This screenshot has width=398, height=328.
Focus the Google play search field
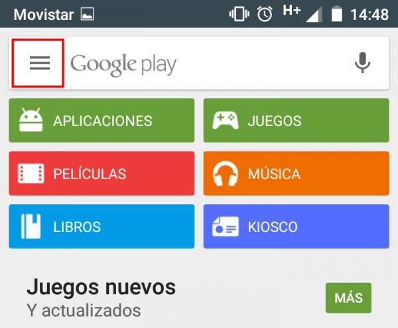(208, 64)
